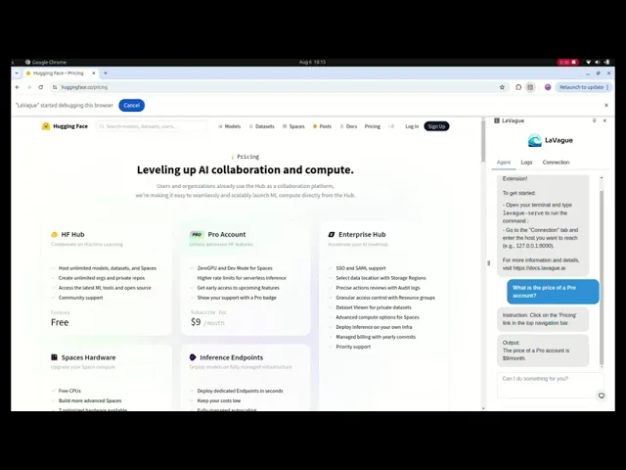Click the LaVague wave logo

click(535, 140)
